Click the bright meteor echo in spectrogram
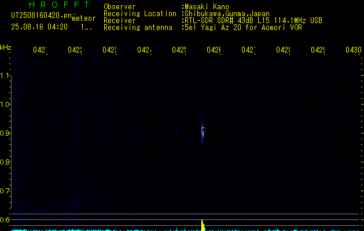Viewport: 364px width, 231px height. [203, 131]
